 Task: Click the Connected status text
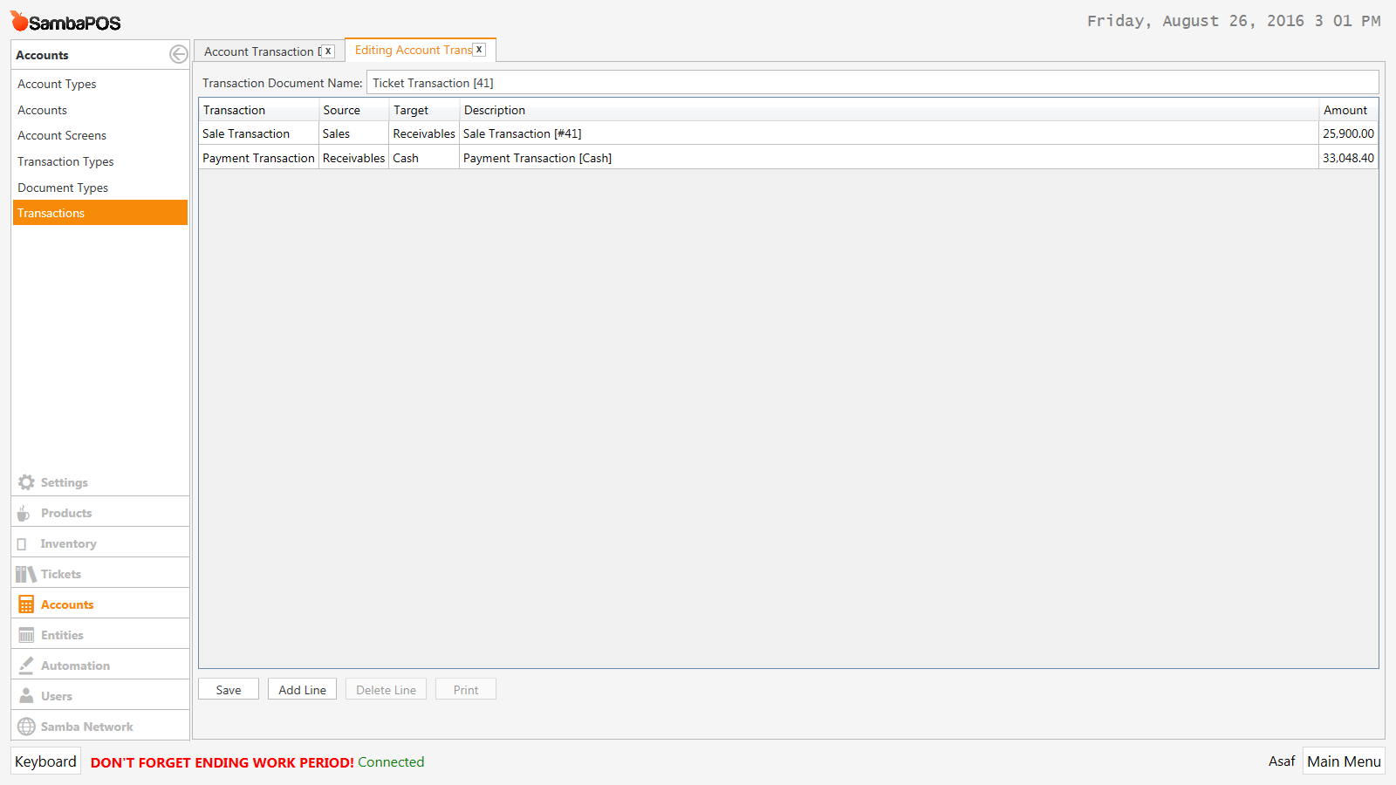[391, 762]
